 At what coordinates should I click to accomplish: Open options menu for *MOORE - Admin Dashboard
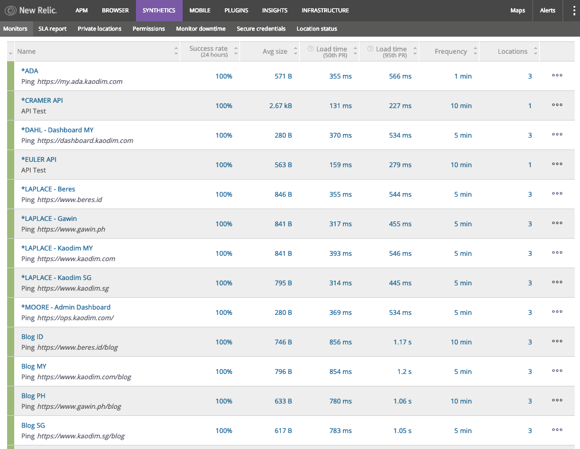click(557, 312)
